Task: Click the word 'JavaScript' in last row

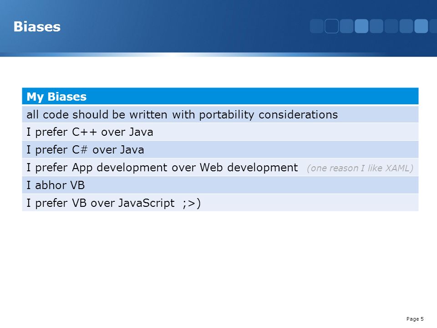Action: tap(146, 203)
